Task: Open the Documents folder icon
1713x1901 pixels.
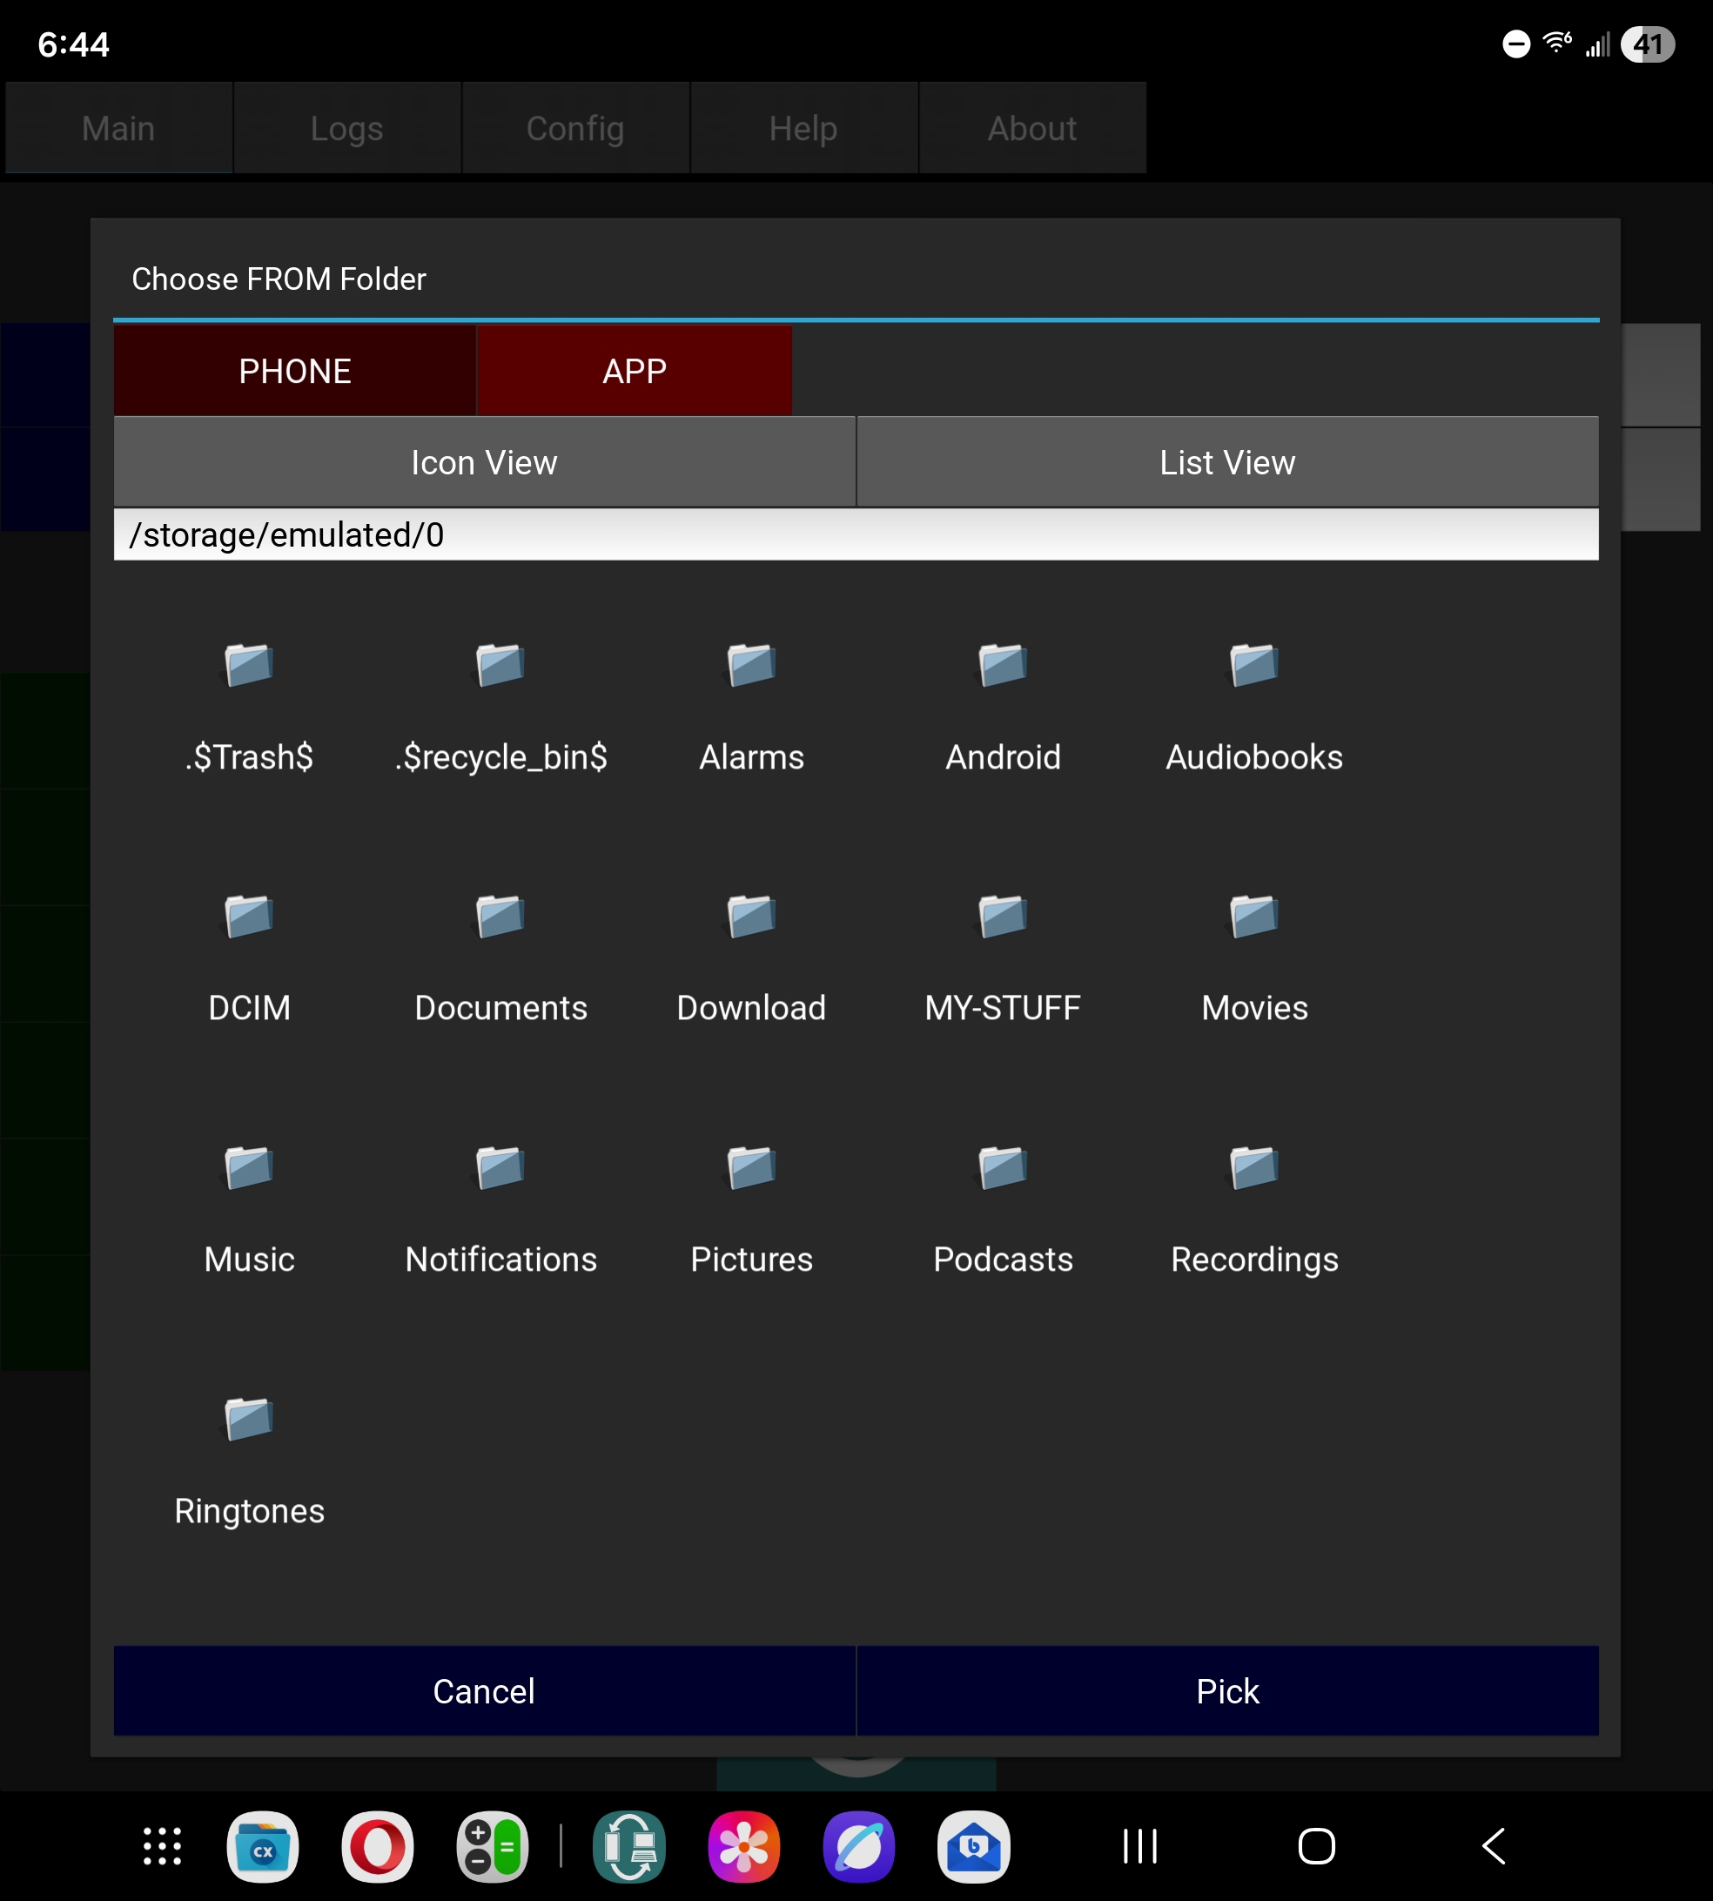Action: pyautogui.click(x=500, y=917)
